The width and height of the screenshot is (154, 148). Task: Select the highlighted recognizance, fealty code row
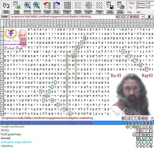[77, 123]
